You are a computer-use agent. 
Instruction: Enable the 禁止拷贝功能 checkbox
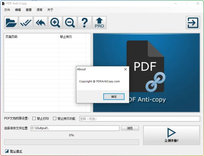click(x=55, y=118)
